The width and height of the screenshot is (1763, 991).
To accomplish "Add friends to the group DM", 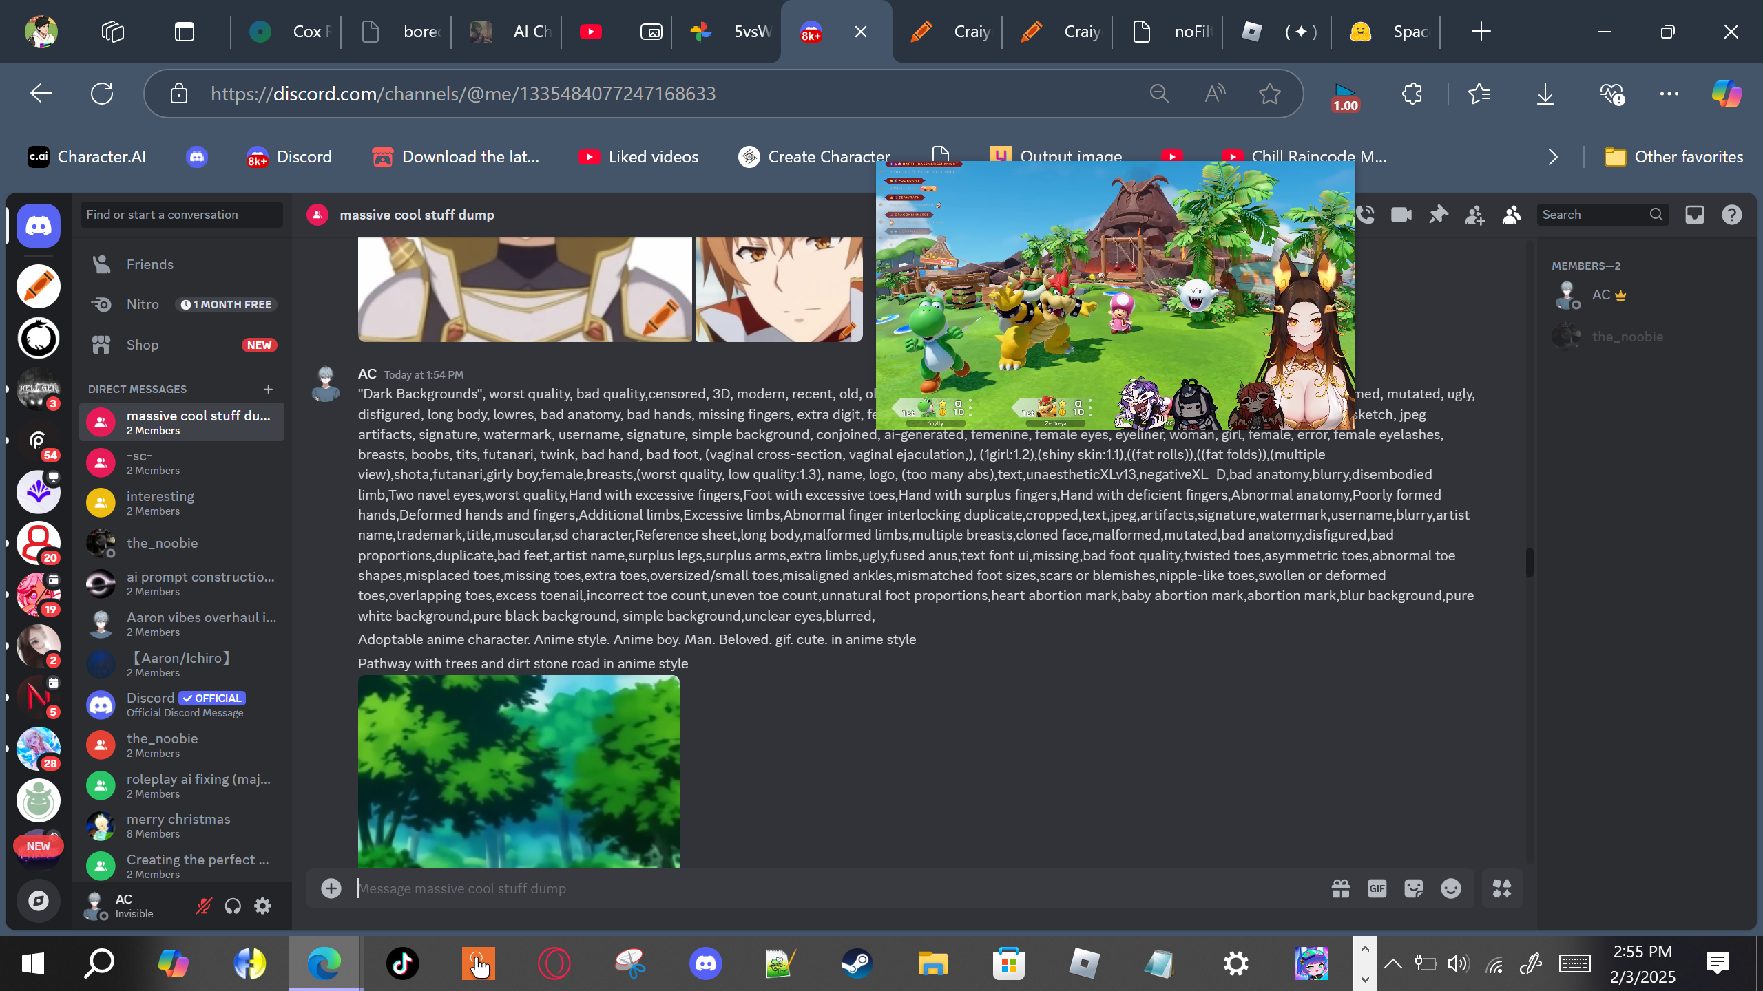I will click(1474, 215).
